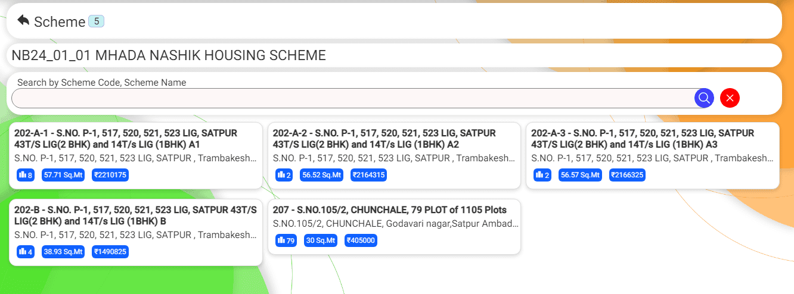Screen dimensions: 794x294
Task: Open scheme card 207 CHUNCHALE plots
Action: coord(394,227)
